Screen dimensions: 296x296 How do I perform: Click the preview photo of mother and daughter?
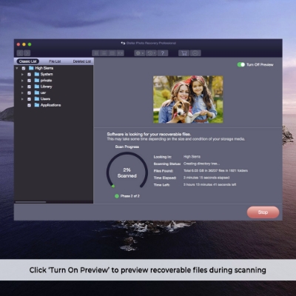coord(188,99)
